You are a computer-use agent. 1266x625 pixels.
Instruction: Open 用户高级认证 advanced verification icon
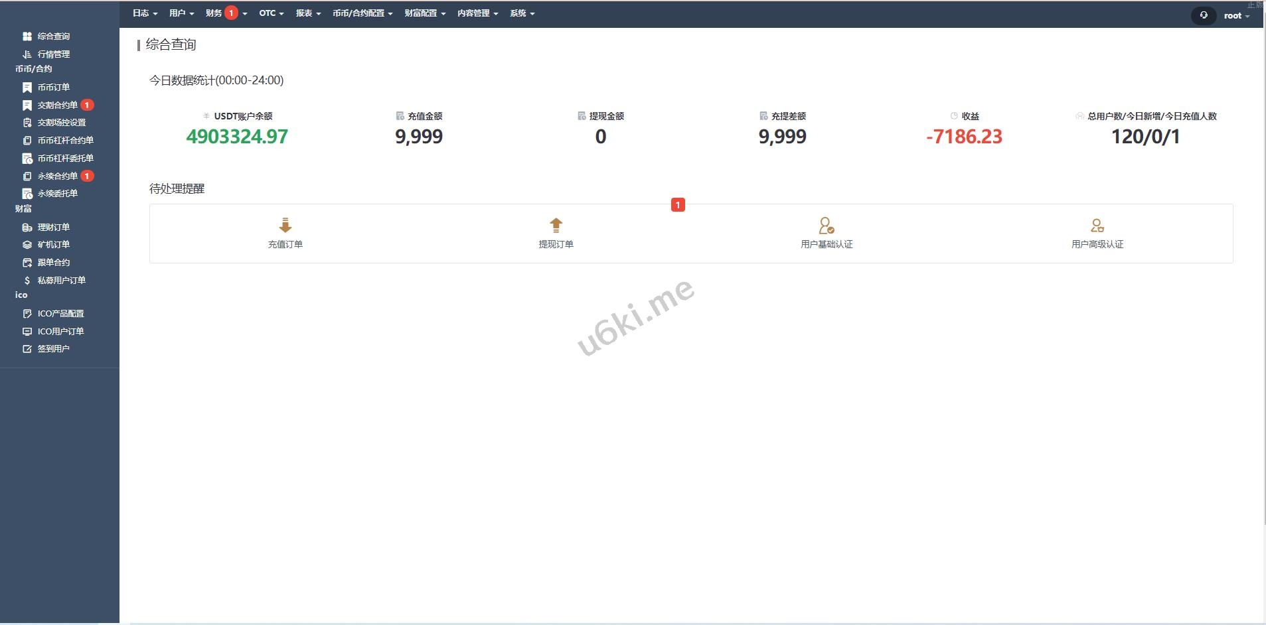click(x=1097, y=226)
